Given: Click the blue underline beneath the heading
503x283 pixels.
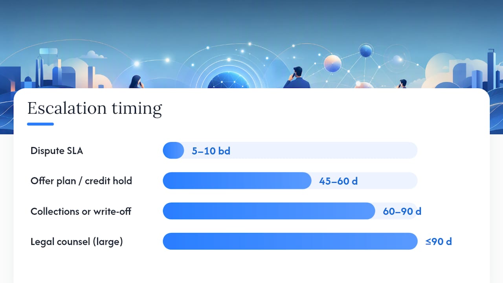Looking at the screenshot, I should (40, 124).
